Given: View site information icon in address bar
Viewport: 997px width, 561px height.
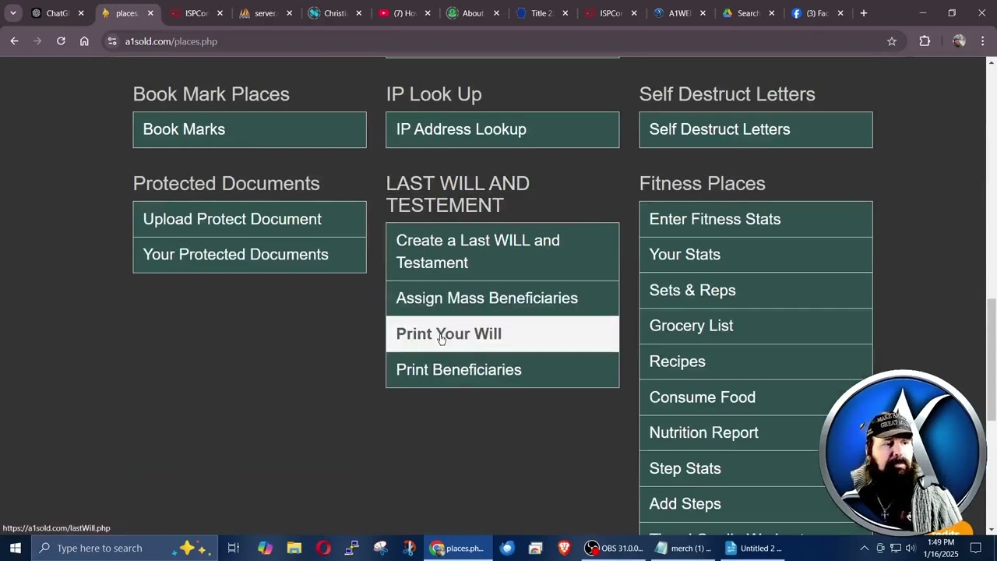Looking at the screenshot, I should 112,41.
